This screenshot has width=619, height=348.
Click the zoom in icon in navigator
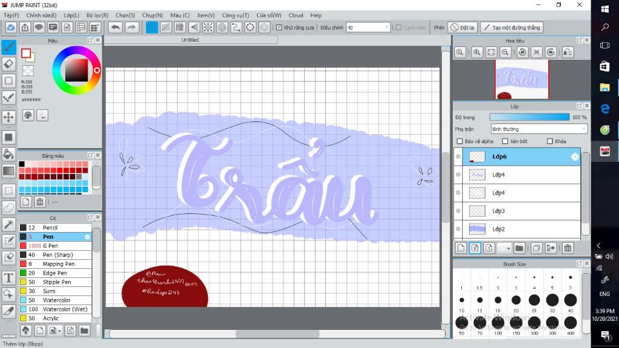(478, 53)
